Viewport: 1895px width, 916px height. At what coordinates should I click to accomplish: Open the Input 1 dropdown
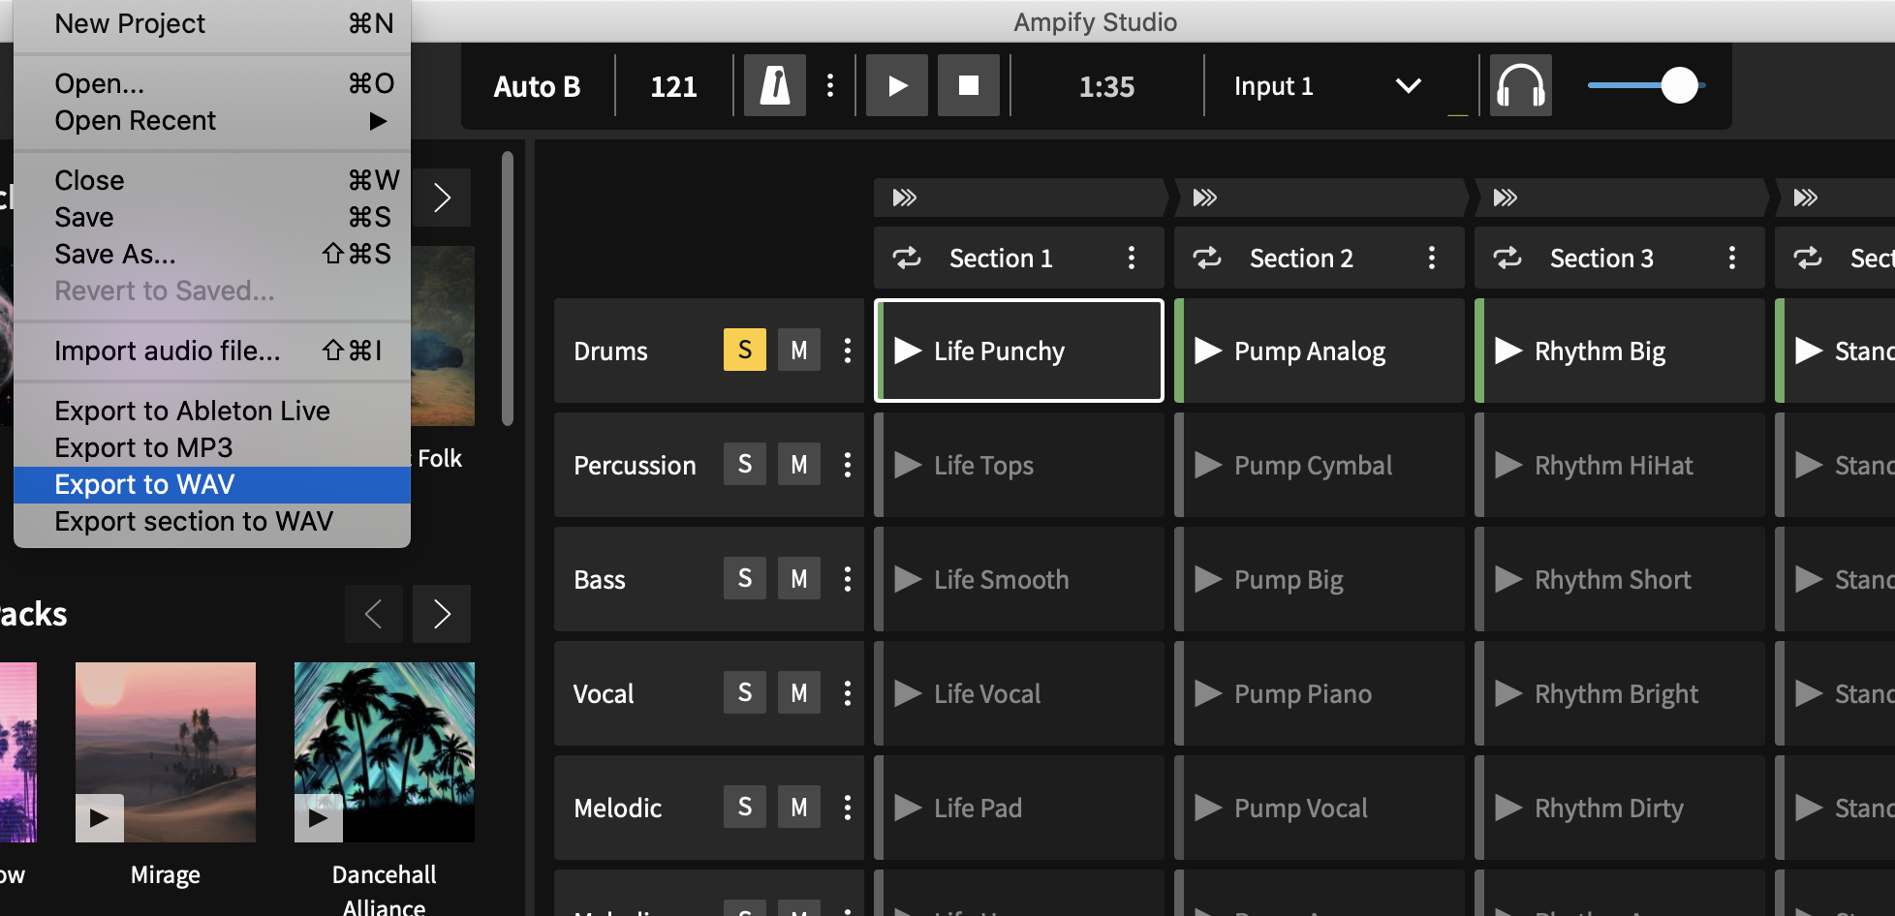point(1328,86)
